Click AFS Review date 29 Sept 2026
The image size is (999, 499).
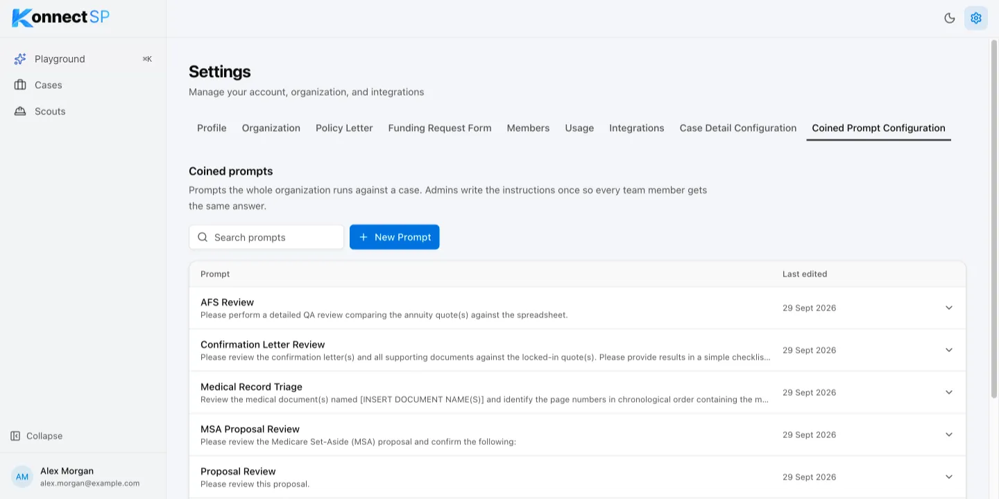809,308
